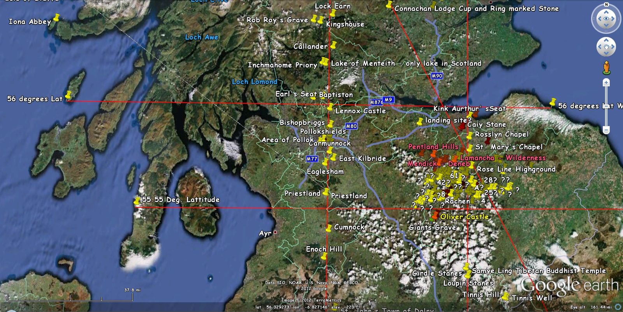The height and width of the screenshot is (312, 623).
Task: Click the eye icon in the look joystick
Action: coord(606,18)
